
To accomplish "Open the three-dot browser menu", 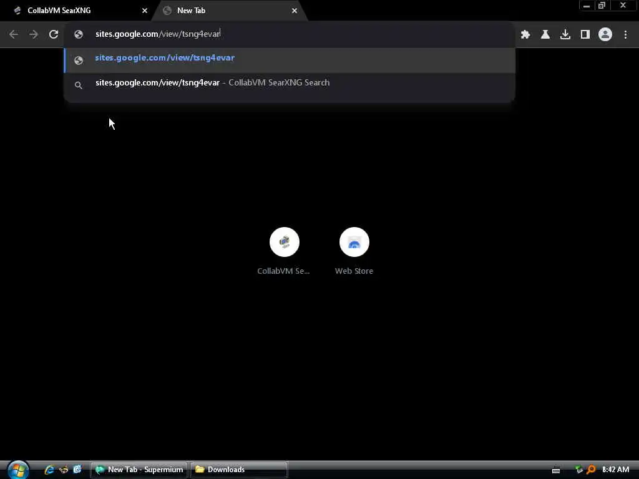I will tap(625, 34).
